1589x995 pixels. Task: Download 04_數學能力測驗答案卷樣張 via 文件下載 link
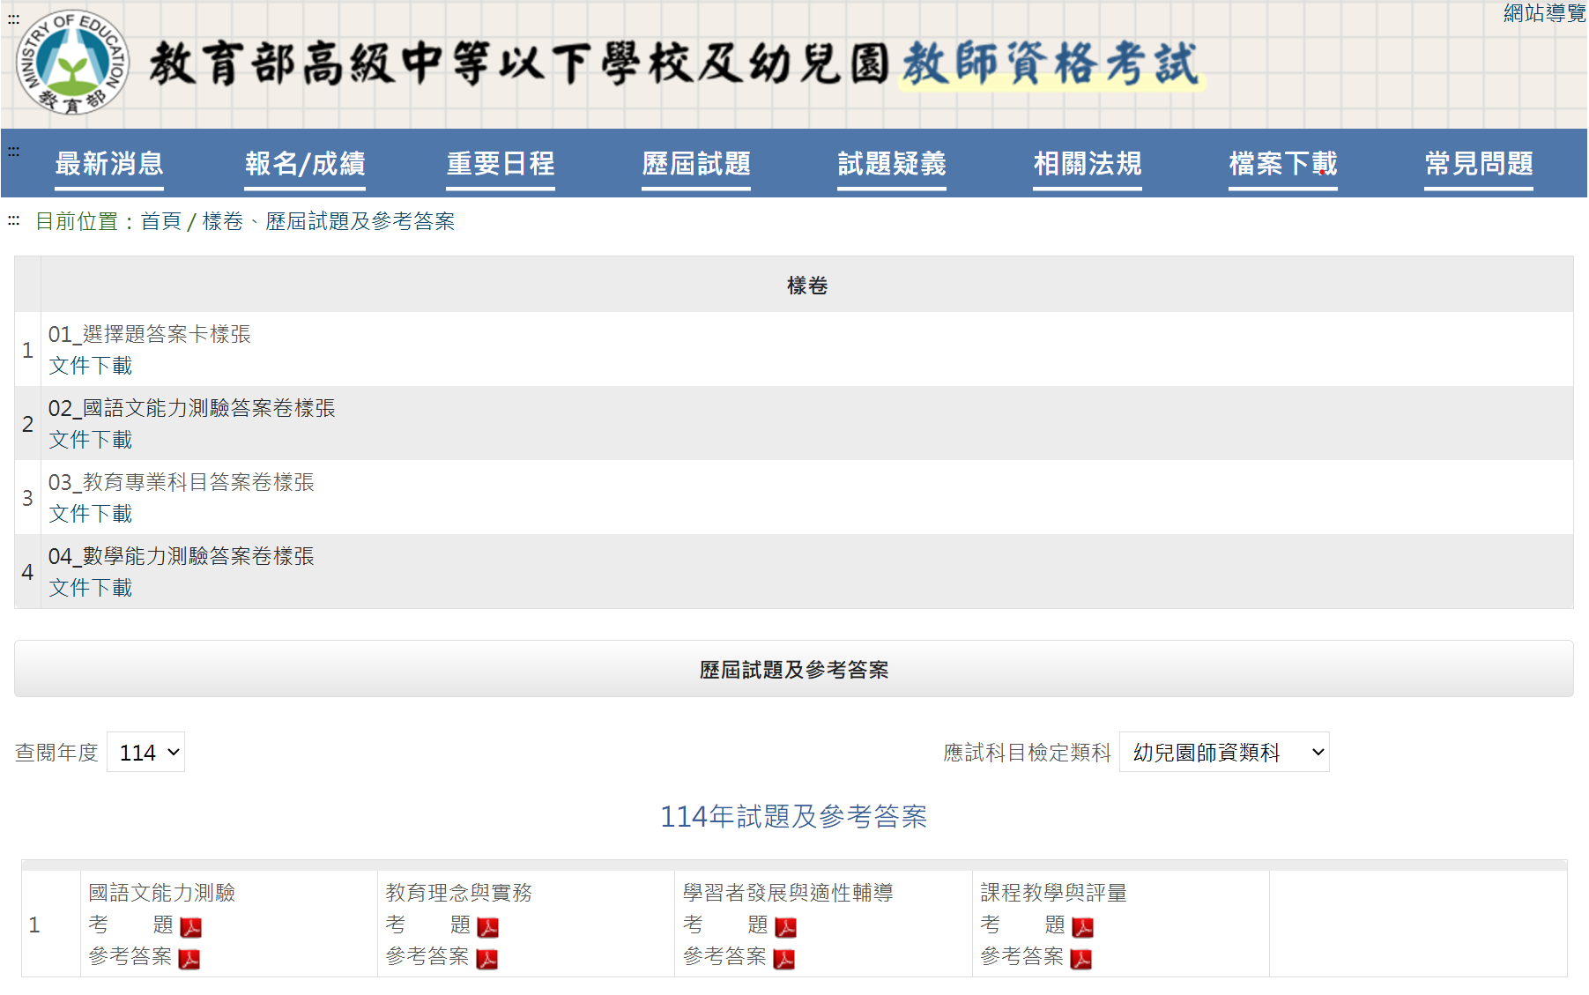[89, 588]
